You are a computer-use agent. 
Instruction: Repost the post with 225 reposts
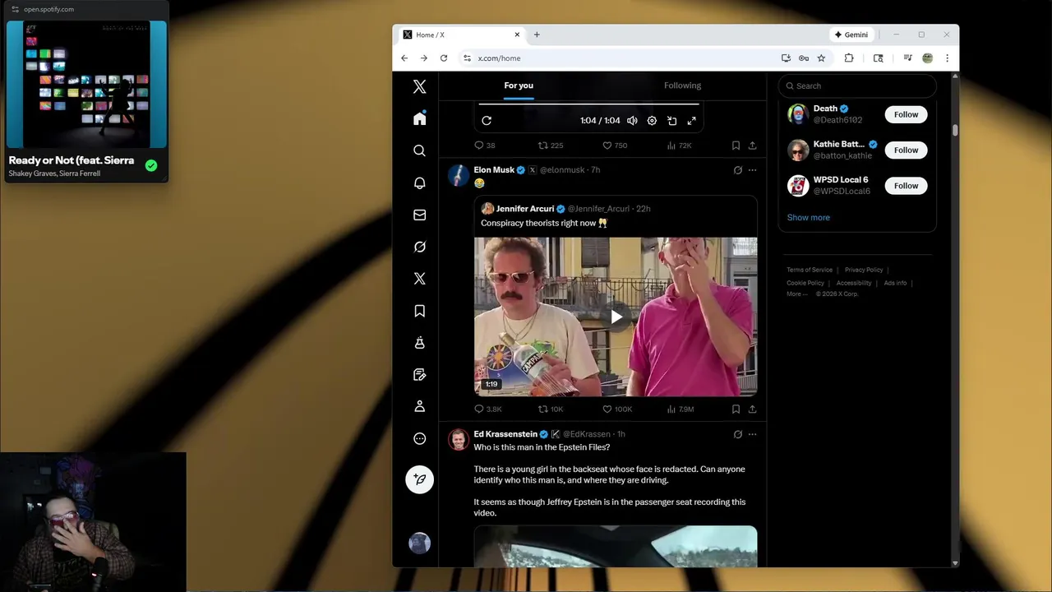550,146
